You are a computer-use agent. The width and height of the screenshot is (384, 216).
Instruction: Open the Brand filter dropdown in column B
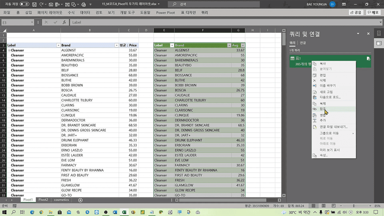(116, 45)
